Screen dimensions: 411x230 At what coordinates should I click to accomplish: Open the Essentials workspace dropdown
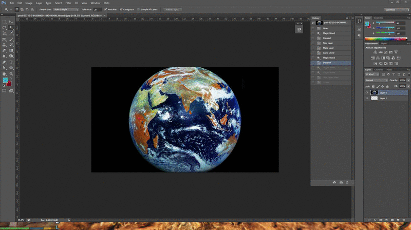point(397,10)
